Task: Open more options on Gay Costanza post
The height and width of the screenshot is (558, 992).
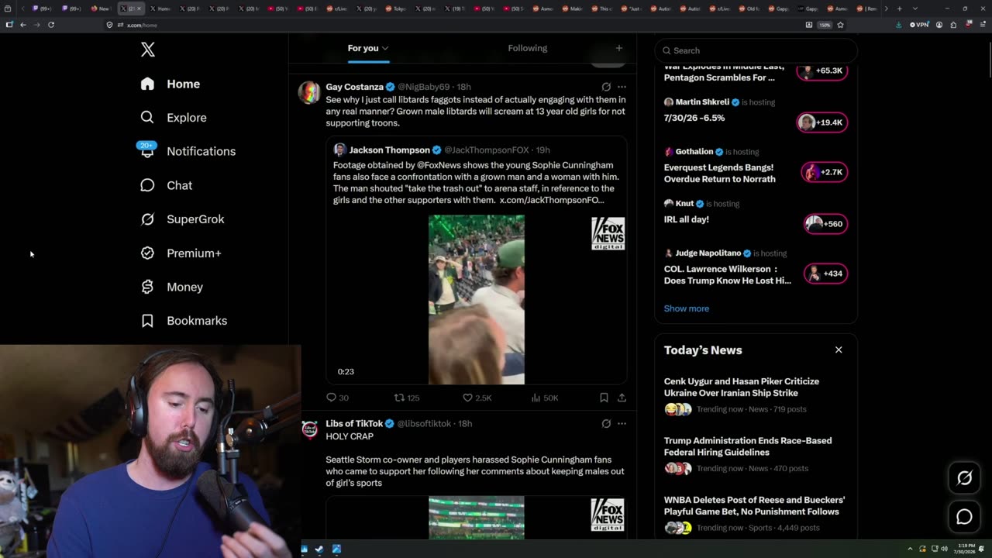Action: tap(622, 87)
